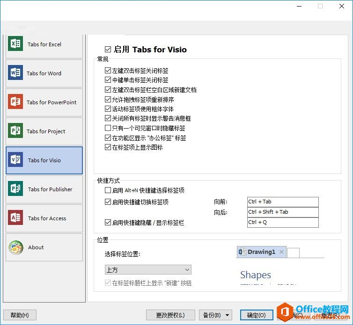Click the Visio icon on Drawing1 preview tab
Viewport: 353px width, 325px height.
pos(242,252)
